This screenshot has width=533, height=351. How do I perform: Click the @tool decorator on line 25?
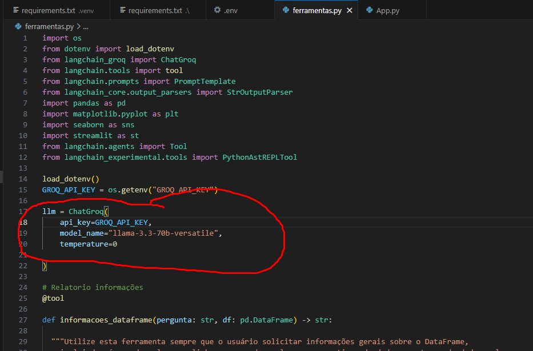click(x=53, y=298)
